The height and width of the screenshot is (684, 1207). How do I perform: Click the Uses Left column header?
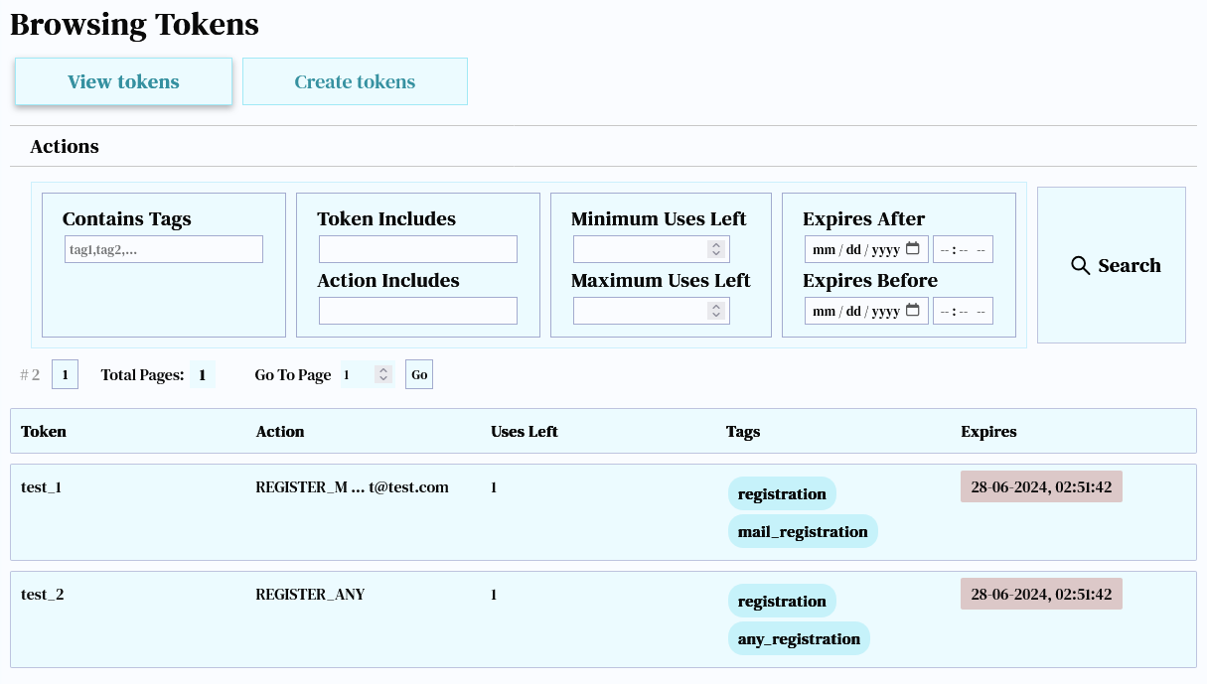525,431
